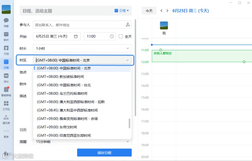Click the 18:00 time label
Image resolution: width=252 pixels, height=161 pixels.
145,133
